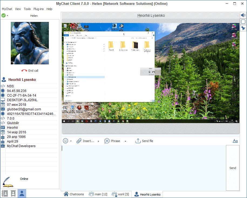Click the Send file button
Screen dimensions: 247x198
point(144,141)
